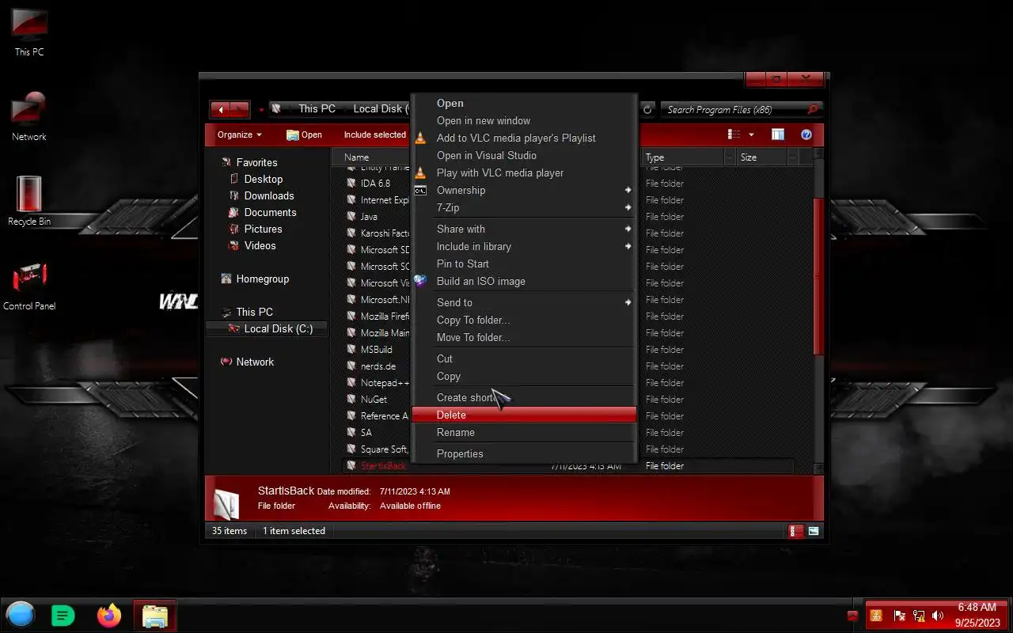Open network status tray icon
This screenshot has width=1013, height=633.
919,615
